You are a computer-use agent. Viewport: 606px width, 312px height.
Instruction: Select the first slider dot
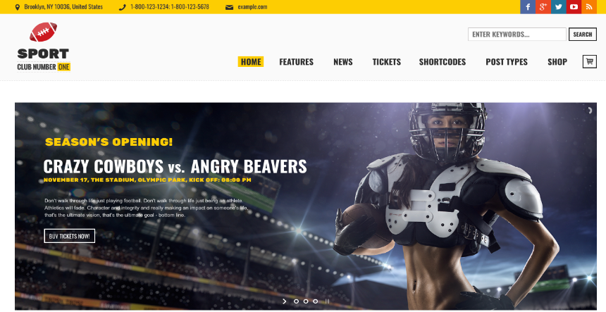pos(297,301)
